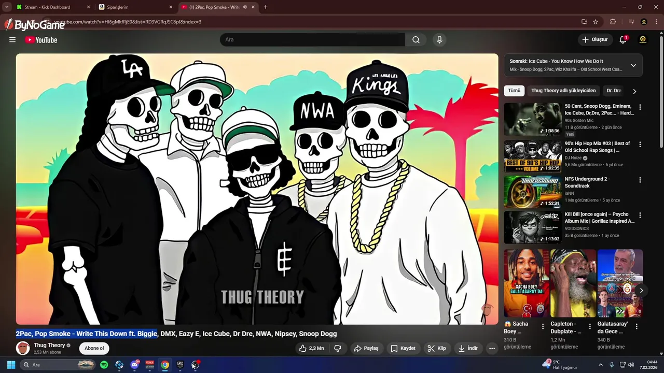Click Google Chrome taskbar icon
The height and width of the screenshot is (373, 664).
click(x=164, y=365)
